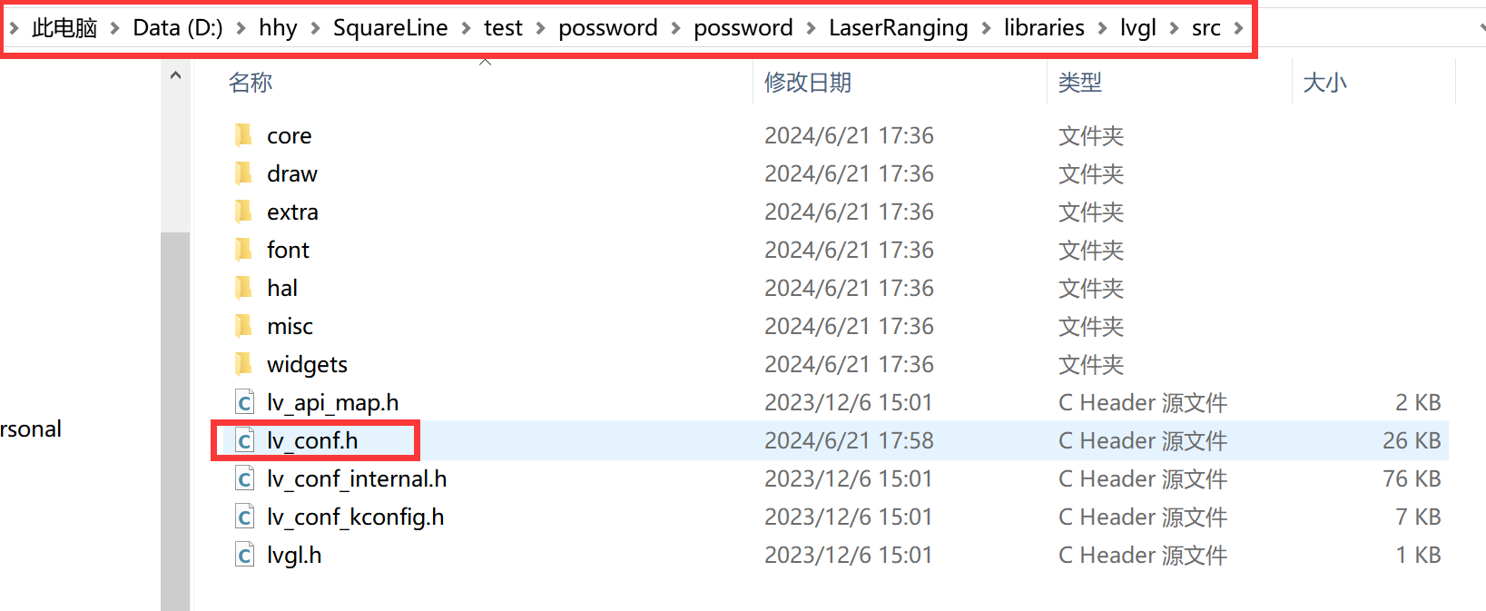Viewport: 1486px width, 611px height.
Task: Expand chevron after LaserRanging breadcrumb
Action: [x=986, y=28]
